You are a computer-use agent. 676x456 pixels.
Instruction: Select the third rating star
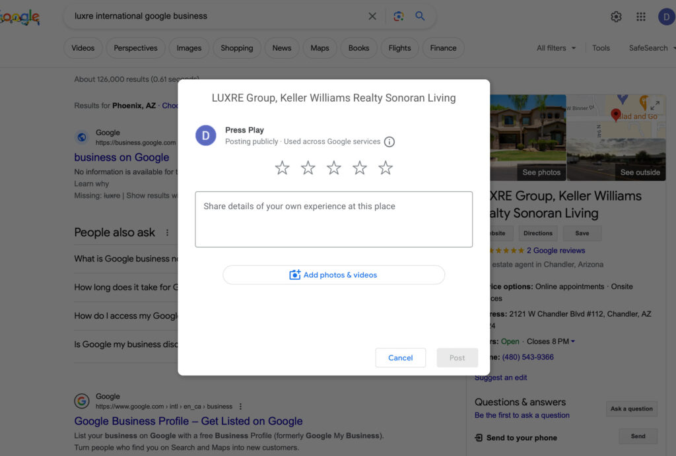(x=334, y=168)
